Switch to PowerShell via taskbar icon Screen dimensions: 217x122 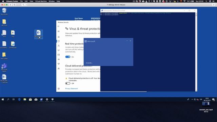(x=41, y=99)
